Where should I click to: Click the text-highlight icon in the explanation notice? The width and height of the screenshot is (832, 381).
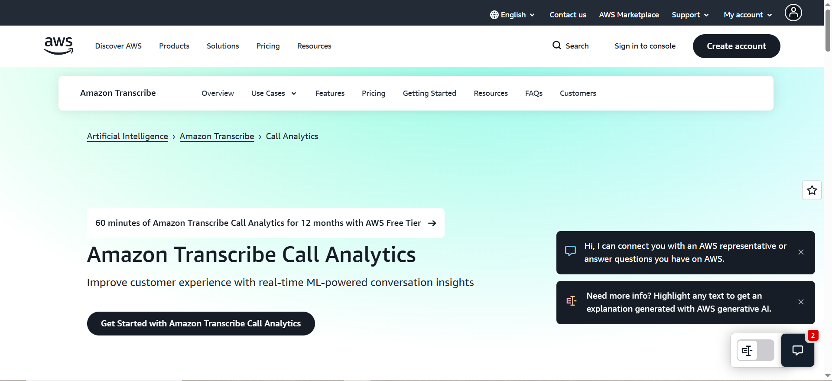coord(571,301)
